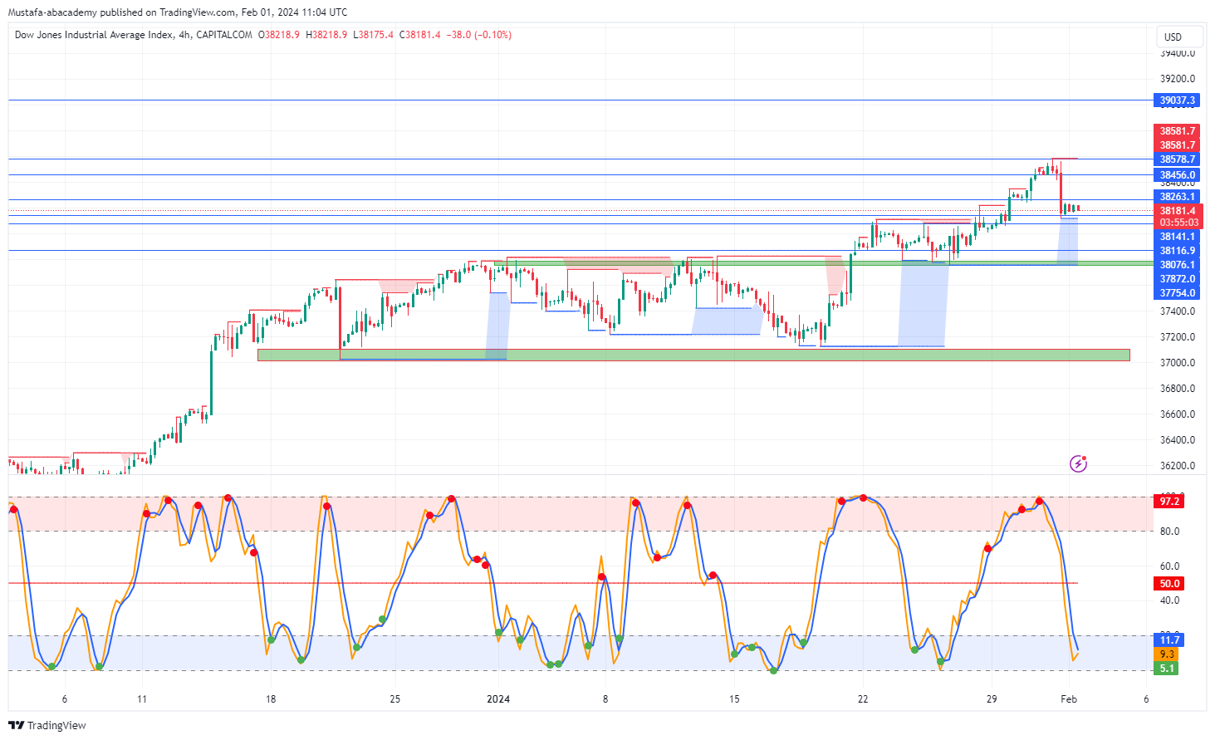Image resolution: width=1215 pixels, height=740 pixels.
Task: Select the 38456.0 horizontal line label
Action: coord(1178,175)
